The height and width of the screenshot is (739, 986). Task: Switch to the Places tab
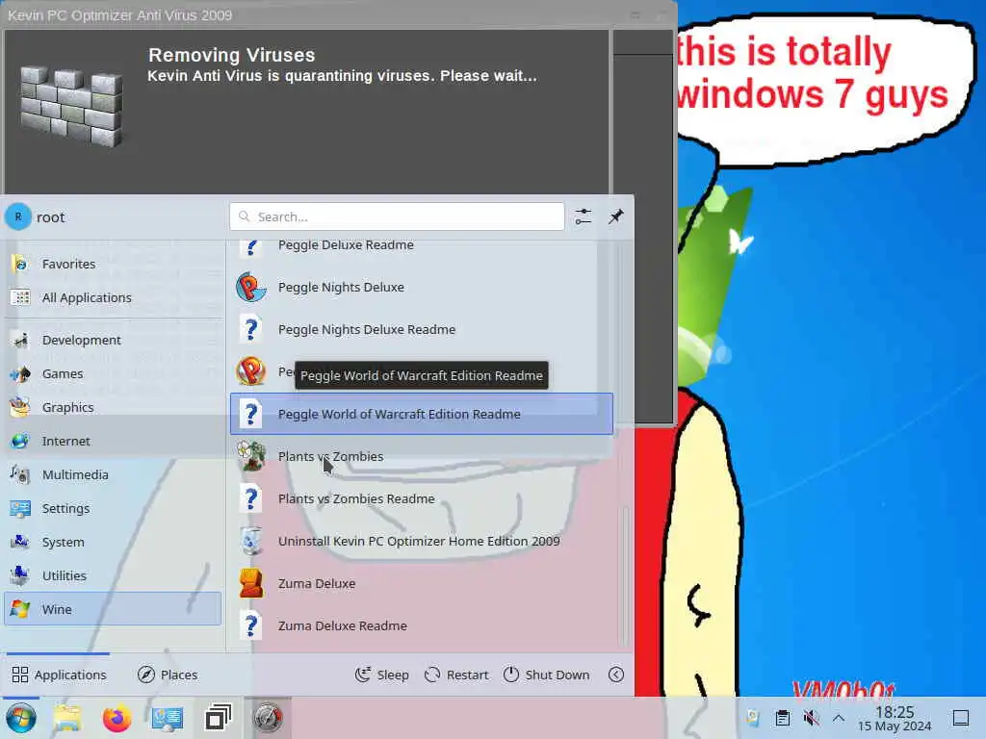[x=168, y=675]
